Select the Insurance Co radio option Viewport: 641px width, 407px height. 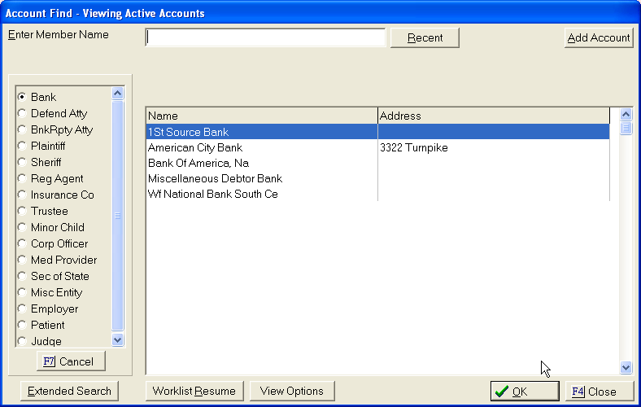[x=22, y=195]
